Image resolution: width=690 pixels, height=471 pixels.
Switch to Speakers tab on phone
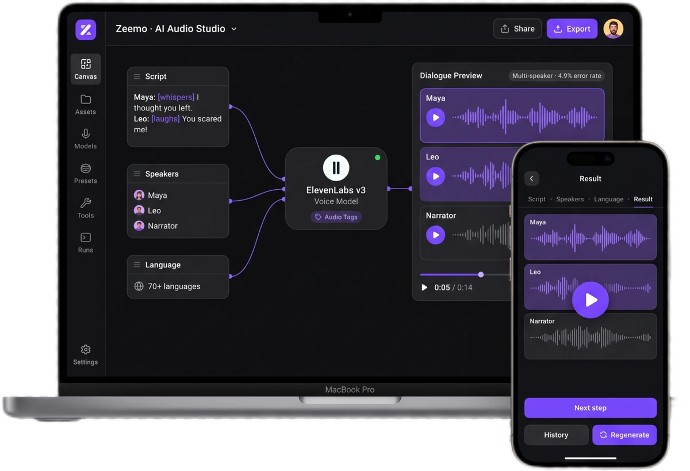point(570,199)
